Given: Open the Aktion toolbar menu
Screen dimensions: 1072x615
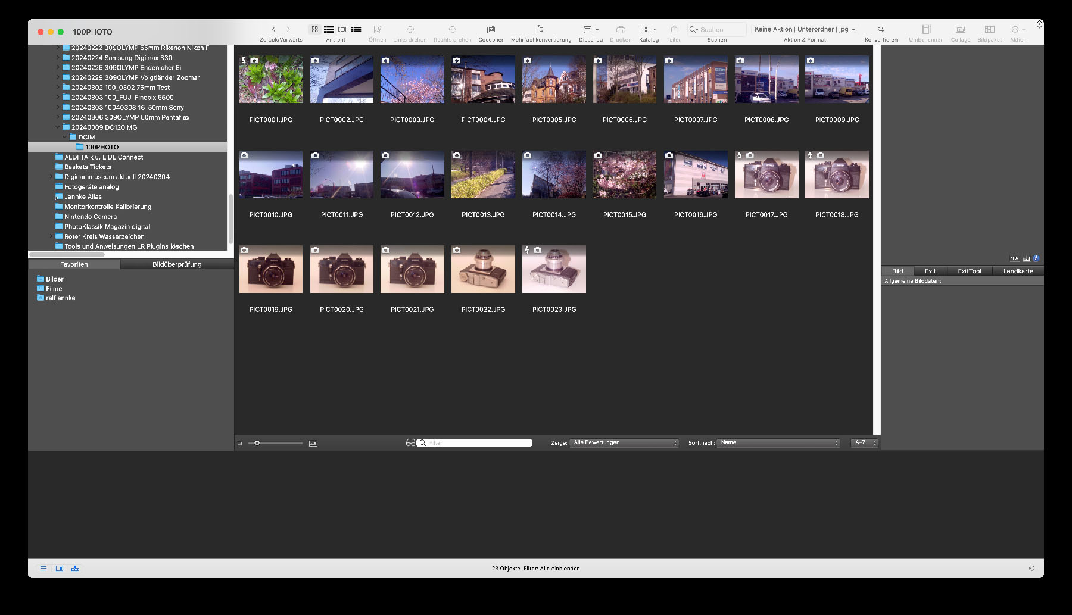Looking at the screenshot, I should [x=1018, y=29].
